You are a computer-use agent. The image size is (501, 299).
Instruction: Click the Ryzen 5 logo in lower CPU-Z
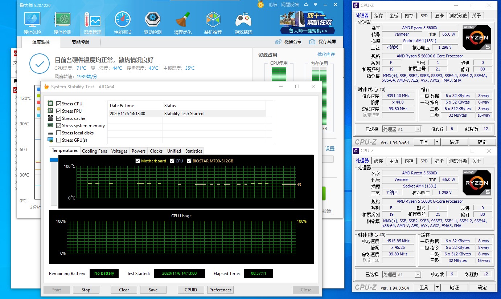[x=477, y=183]
